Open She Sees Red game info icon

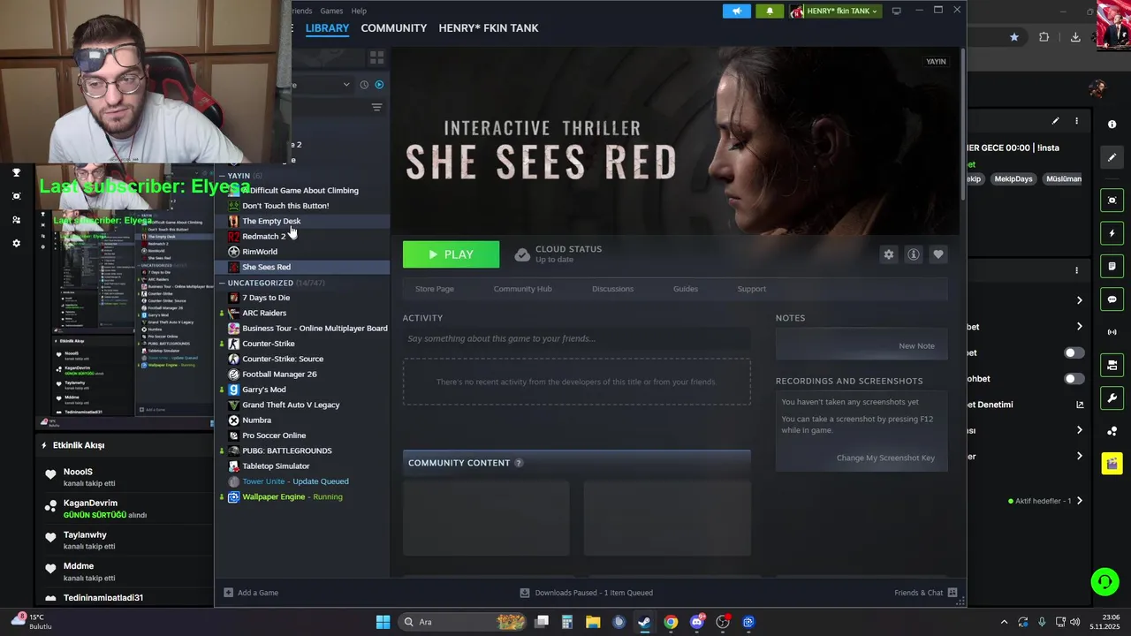pos(914,254)
